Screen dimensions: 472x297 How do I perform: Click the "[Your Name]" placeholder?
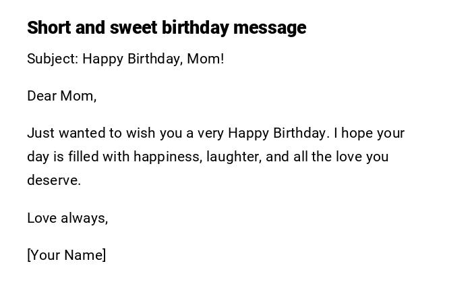[x=67, y=255]
